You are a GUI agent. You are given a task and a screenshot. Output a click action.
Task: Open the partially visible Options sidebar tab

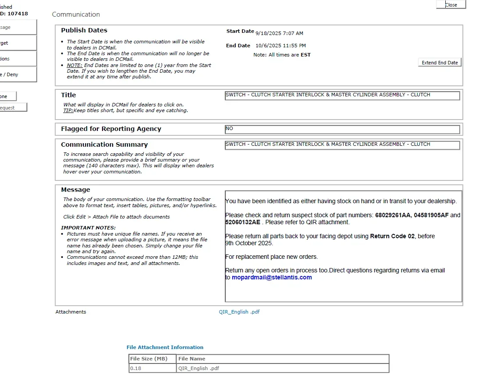(18, 59)
